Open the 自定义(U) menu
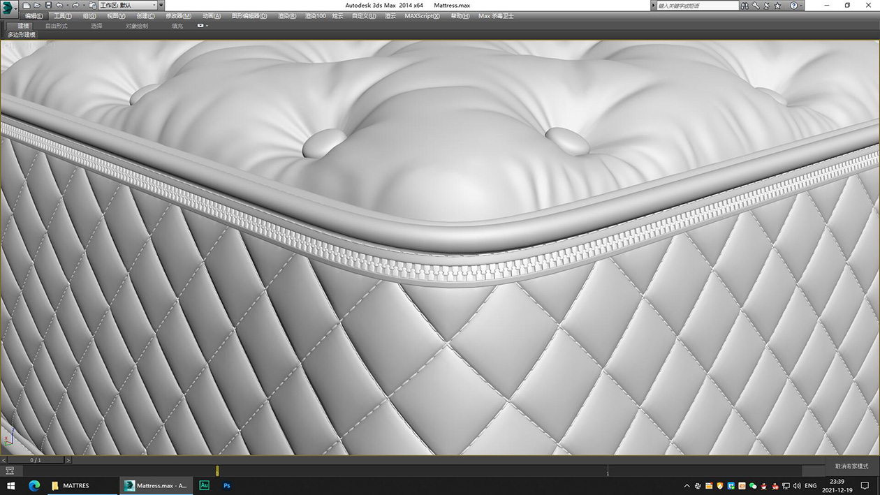Viewport: 880px width, 495px height. [x=364, y=16]
